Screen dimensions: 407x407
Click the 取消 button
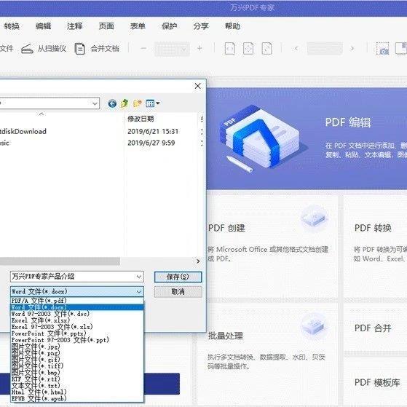click(178, 292)
